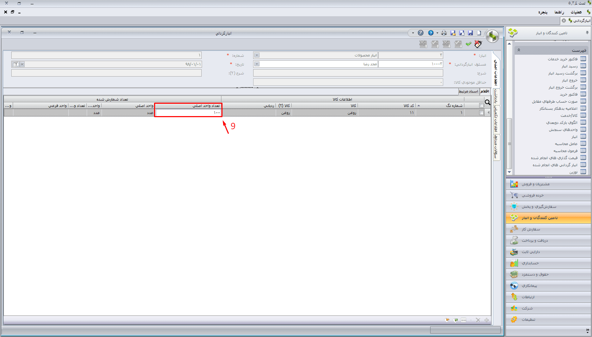Toggle the select-all checkbox in grid header
This screenshot has height=337, width=592.
[x=482, y=106]
